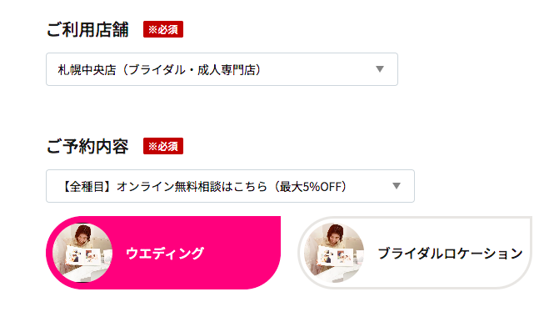The image size is (544, 327).
Task: Click the ご利用店舗 section heading
Action: [x=87, y=29]
